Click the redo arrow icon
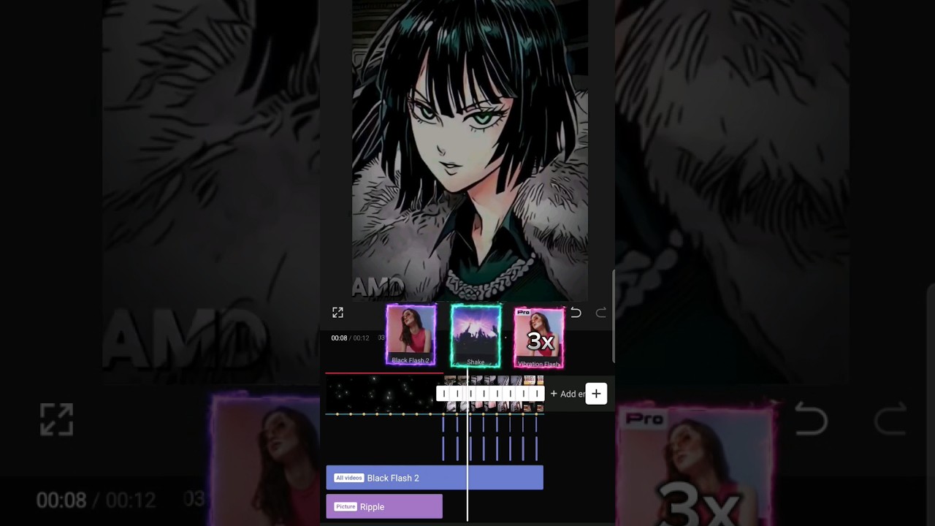Image resolution: width=935 pixels, height=526 pixels. (x=601, y=313)
